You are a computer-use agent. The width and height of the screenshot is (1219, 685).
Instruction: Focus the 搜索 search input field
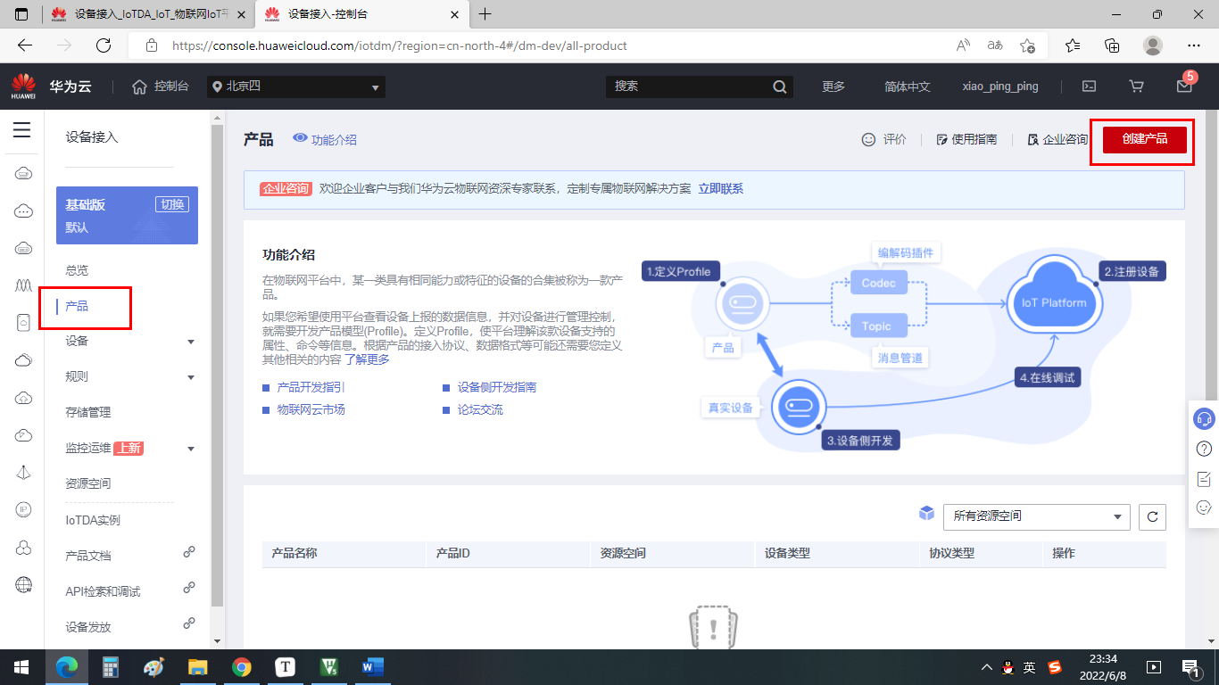(689, 87)
